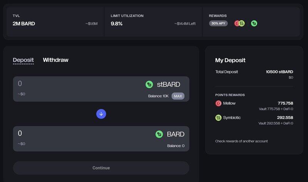Switch to the Withdraw tab

tap(55, 60)
